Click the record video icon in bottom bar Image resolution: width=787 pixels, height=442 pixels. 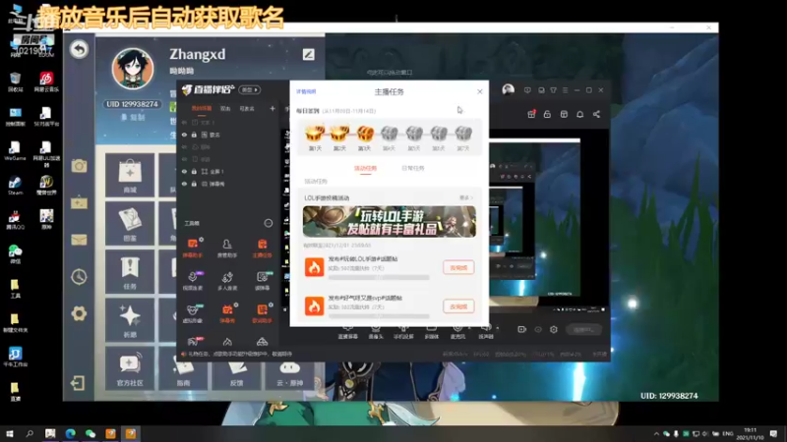tap(522, 329)
